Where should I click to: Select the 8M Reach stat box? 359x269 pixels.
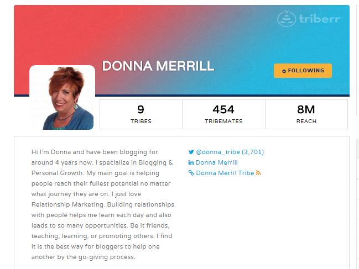point(306,114)
